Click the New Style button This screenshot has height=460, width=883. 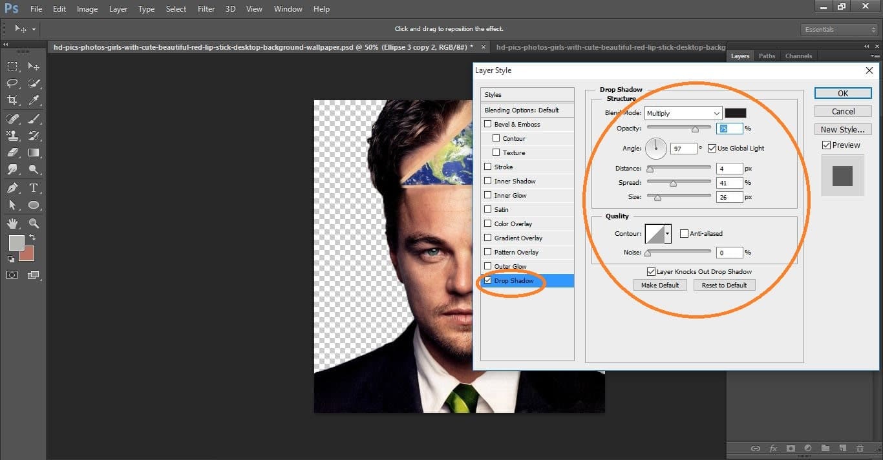842,129
